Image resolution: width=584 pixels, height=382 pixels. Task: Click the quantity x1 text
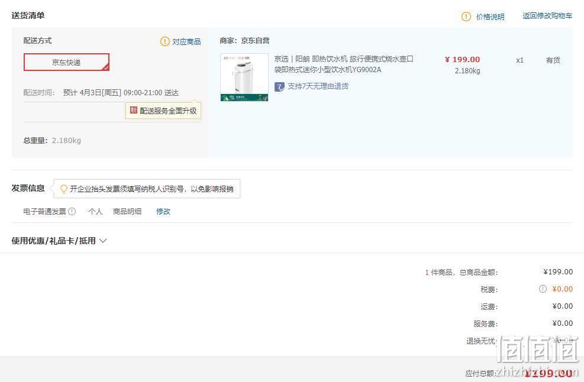click(520, 60)
